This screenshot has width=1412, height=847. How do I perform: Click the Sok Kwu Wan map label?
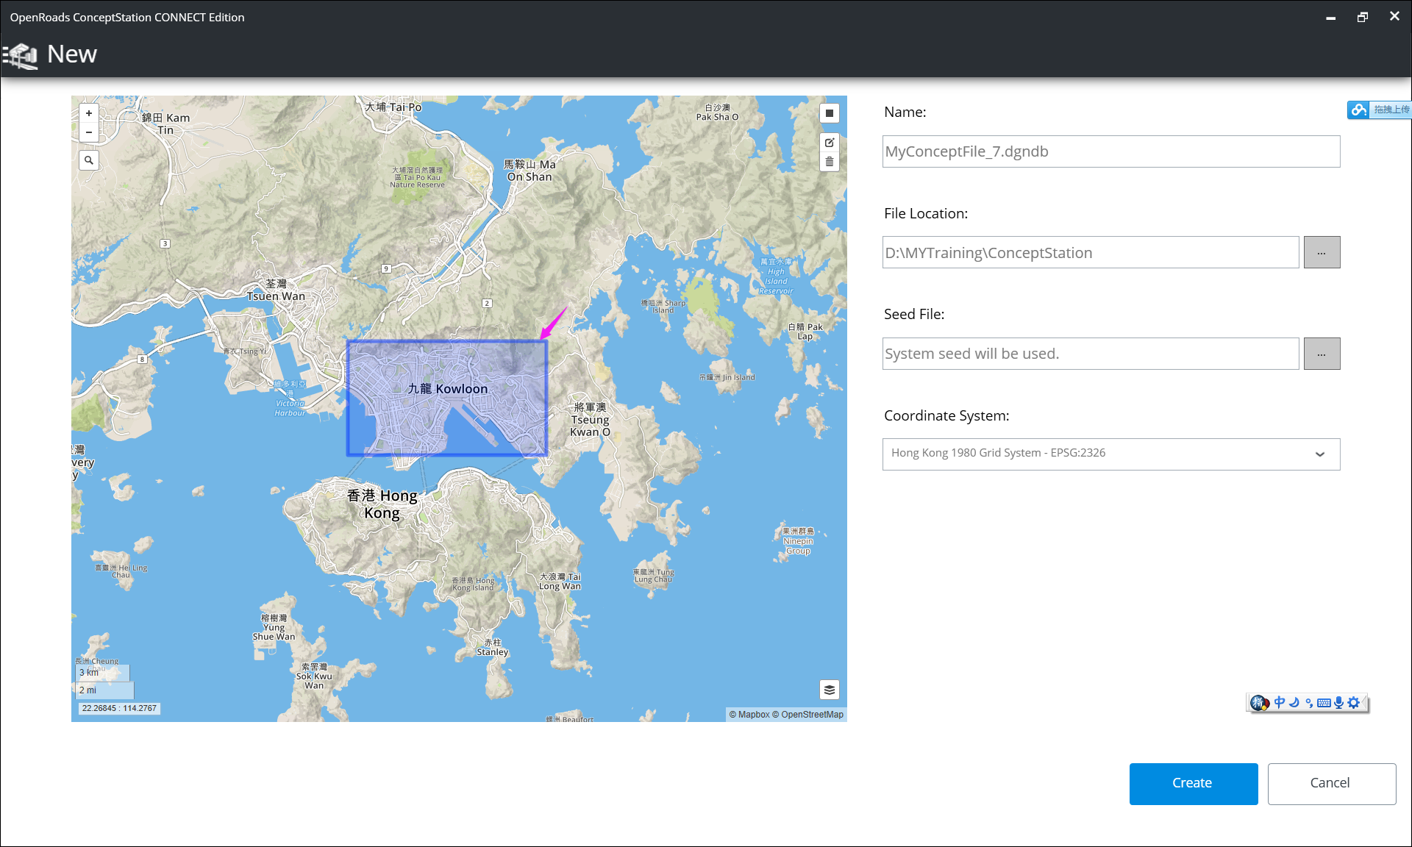pyautogui.click(x=314, y=676)
